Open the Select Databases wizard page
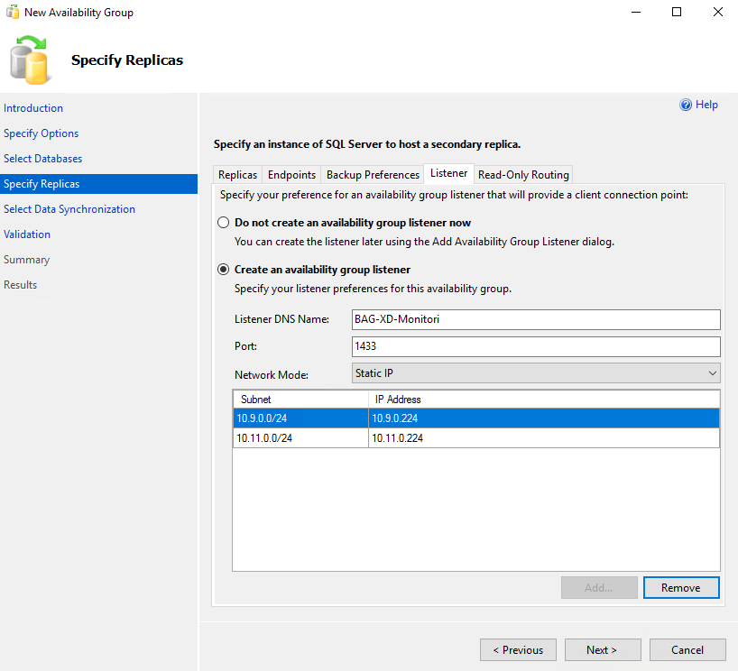Screen dimensions: 738x671 tap(42, 159)
